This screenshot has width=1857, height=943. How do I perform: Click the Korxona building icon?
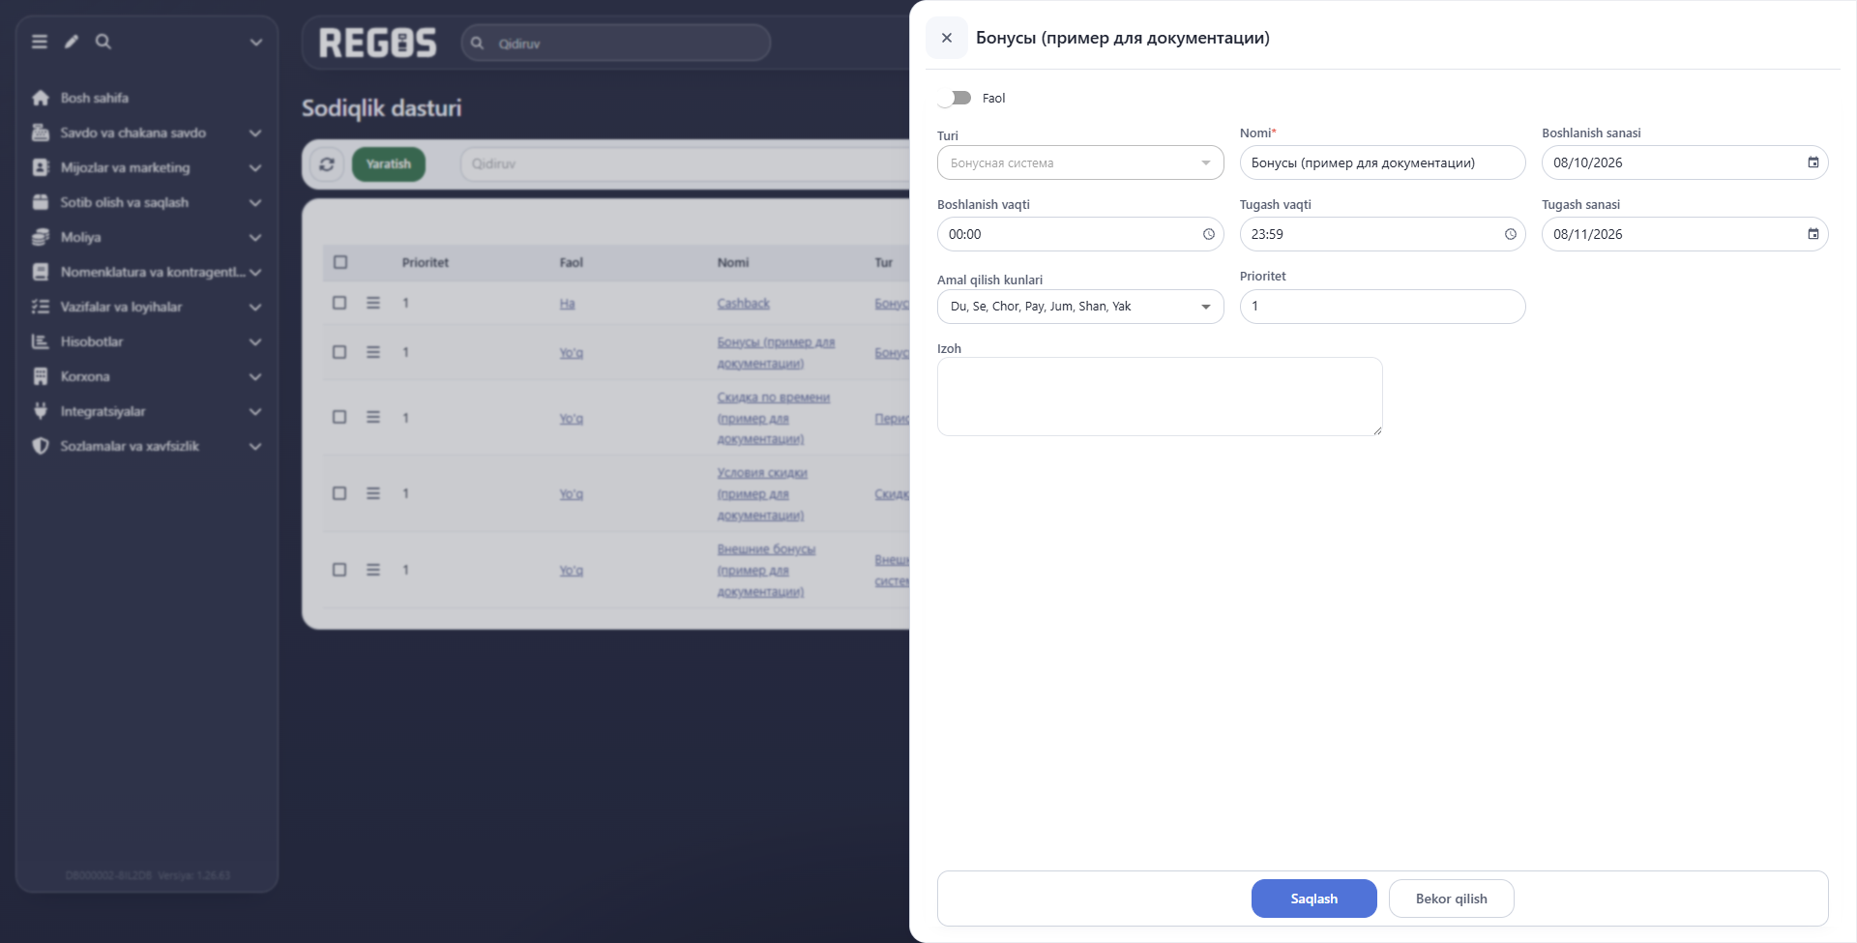click(41, 376)
